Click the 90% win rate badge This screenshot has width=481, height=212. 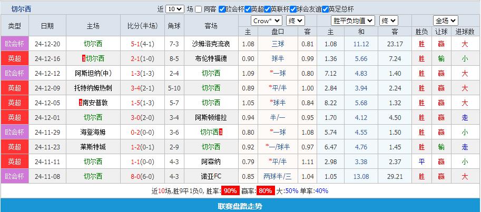click(x=230, y=191)
